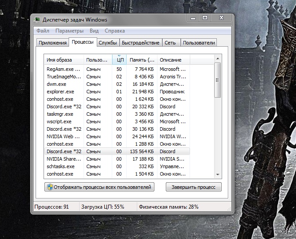This screenshot has height=239, width=296.
Task: Click the Task Manager title bar icon
Action: pyautogui.click(x=37, y=19)
